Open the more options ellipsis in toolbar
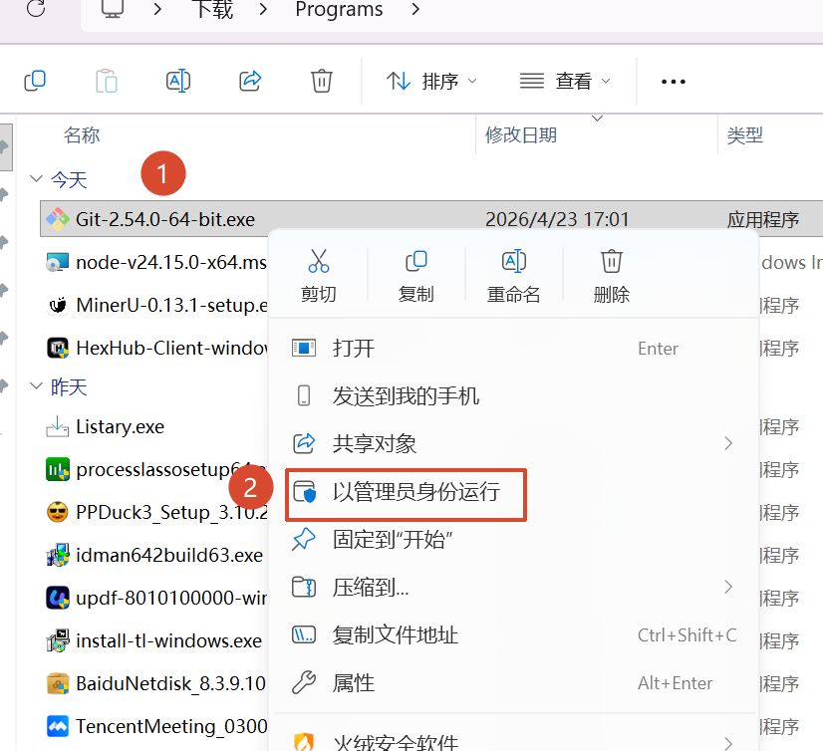Viewport: 823px width, 751px height. pos(674,82)
